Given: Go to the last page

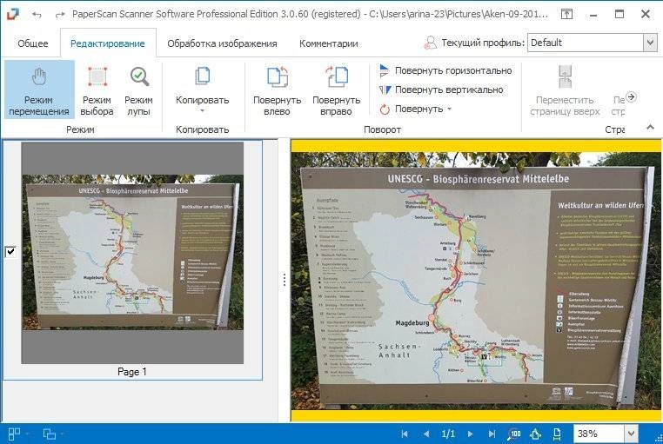Looking at the screenshot, I should tap(492, 434).
